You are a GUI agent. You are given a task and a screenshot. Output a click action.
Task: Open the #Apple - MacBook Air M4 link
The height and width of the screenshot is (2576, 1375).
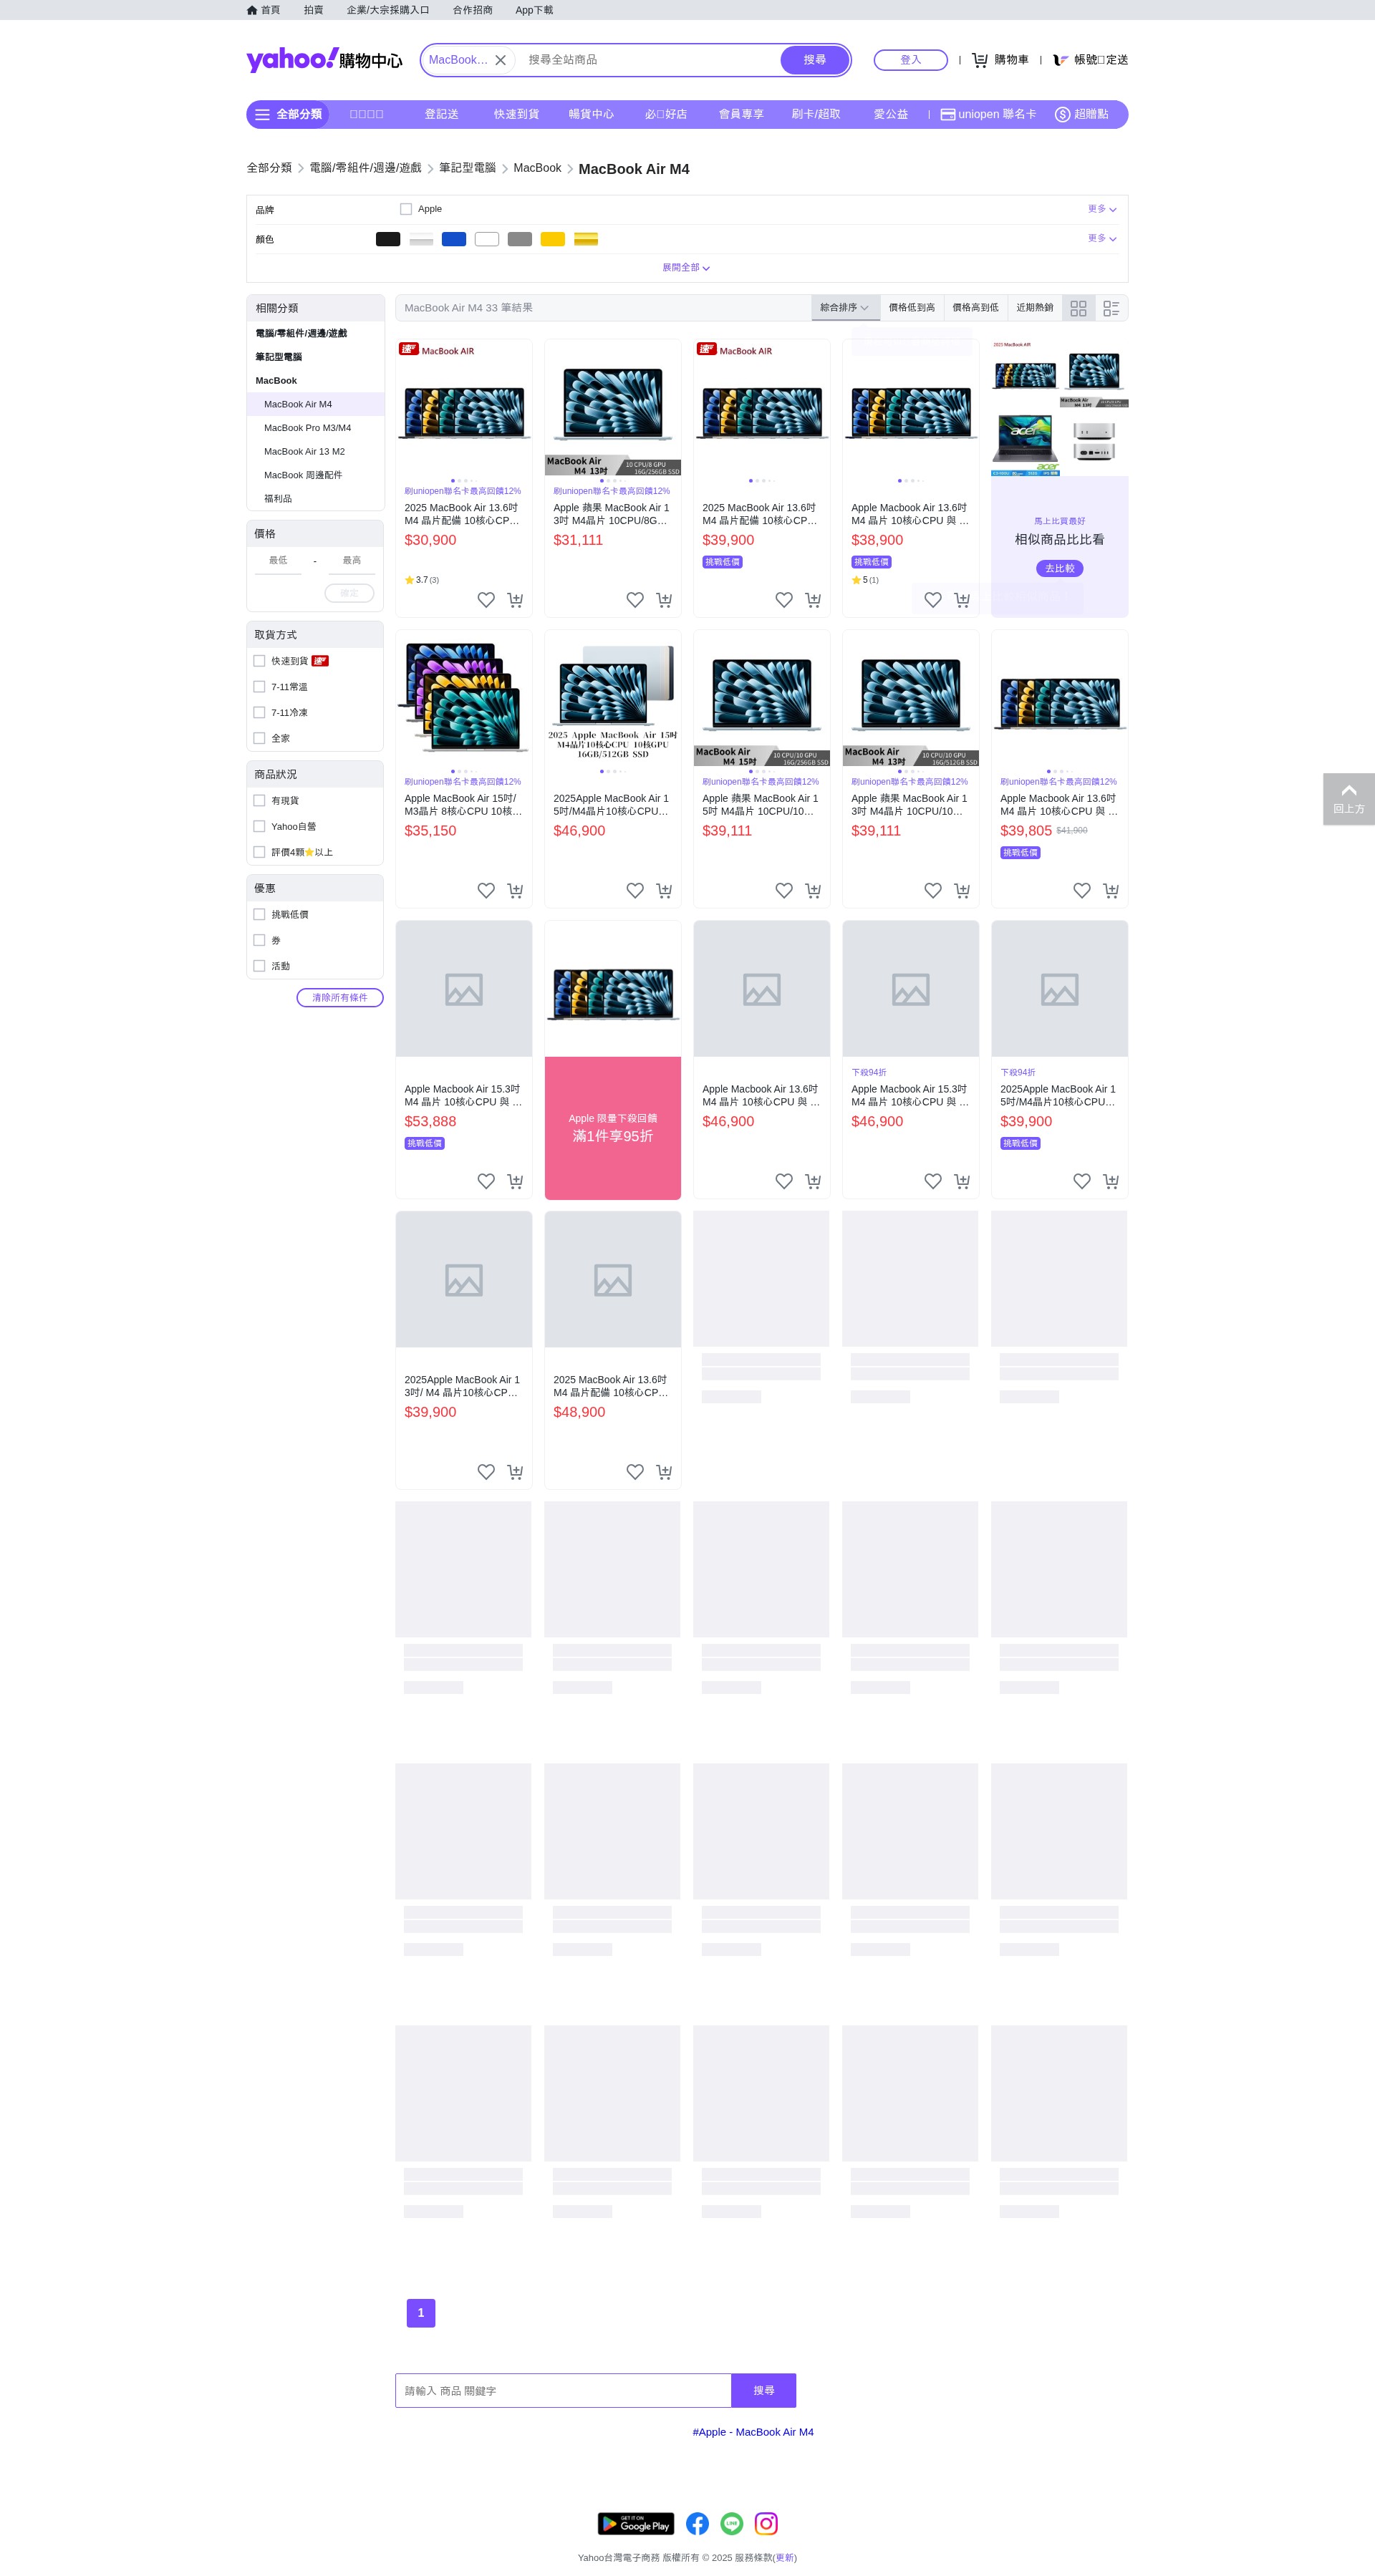coord(753,2432)
